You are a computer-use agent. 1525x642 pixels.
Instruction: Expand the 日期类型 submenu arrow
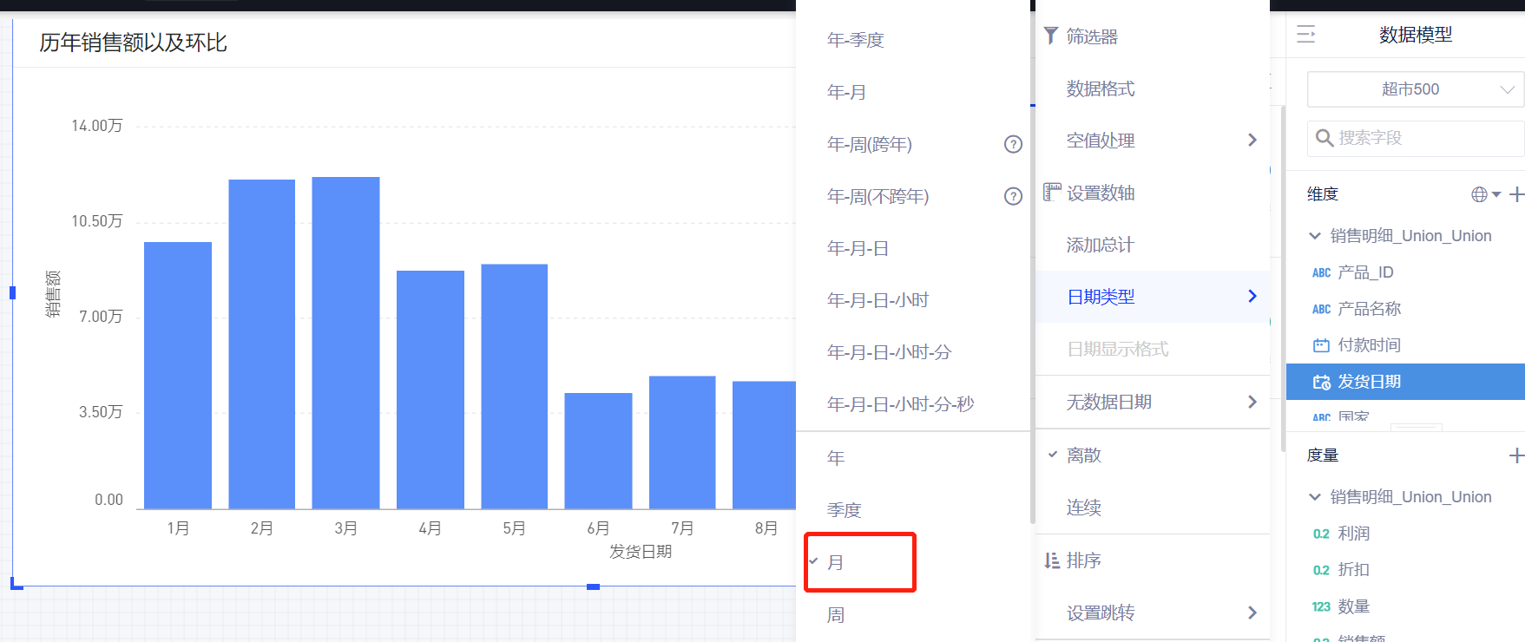click(x=1252, y=296)
